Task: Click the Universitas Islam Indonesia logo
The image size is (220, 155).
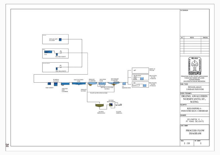Action: pos(195,66)
